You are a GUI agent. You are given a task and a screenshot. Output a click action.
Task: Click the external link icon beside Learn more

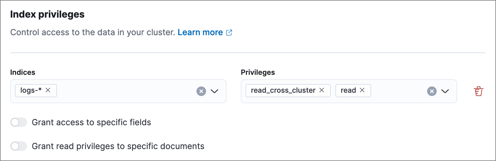click(229, 32)
